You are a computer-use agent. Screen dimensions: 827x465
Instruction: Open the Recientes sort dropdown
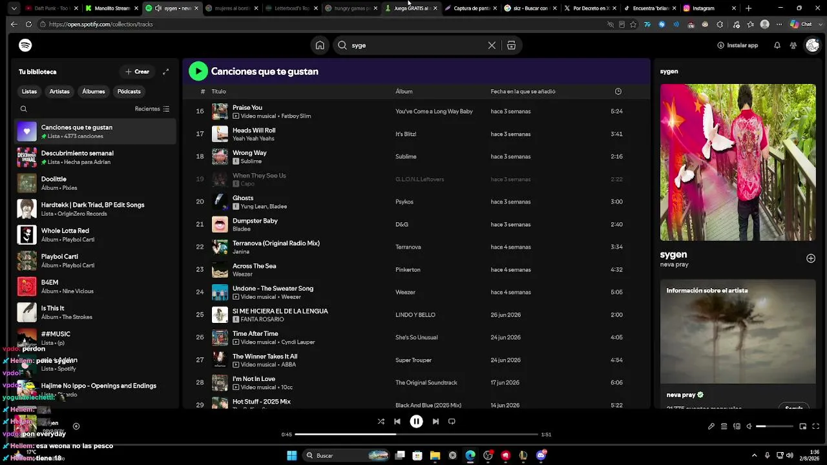click(x=152, y=109)
